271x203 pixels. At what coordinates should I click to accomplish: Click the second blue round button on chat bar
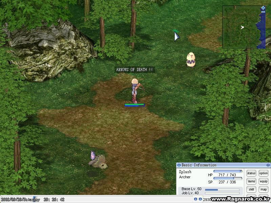pyautogui.click(x=200, y=199)
